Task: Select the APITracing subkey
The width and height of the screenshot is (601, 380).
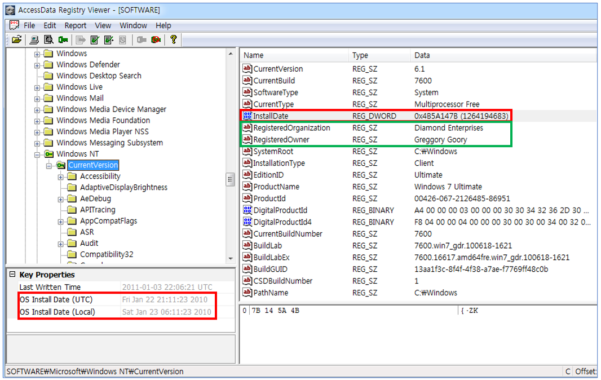Action: (98, 210)
